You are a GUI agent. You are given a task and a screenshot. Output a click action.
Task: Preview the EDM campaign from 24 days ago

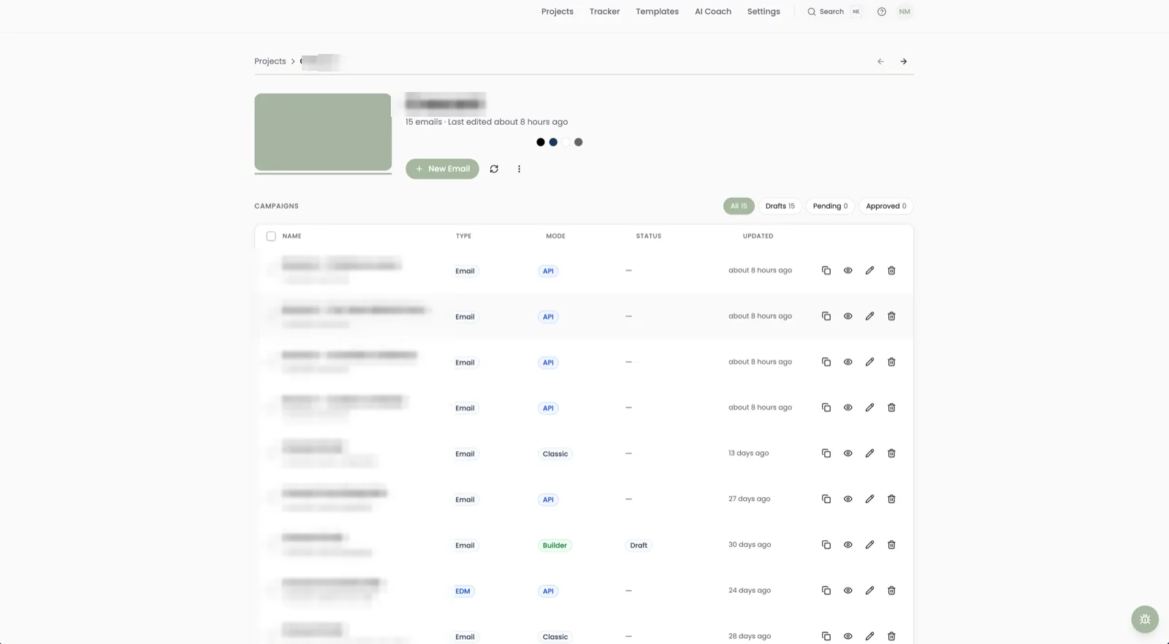848,591
